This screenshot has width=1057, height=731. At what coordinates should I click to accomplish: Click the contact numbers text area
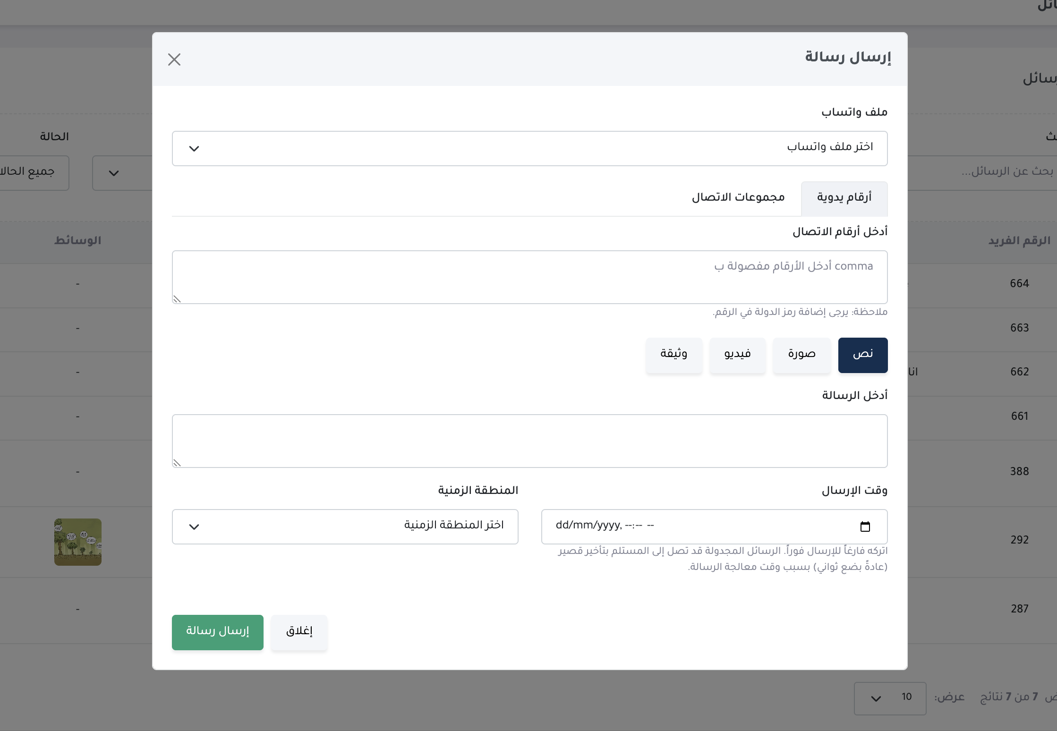pos(529,277)
